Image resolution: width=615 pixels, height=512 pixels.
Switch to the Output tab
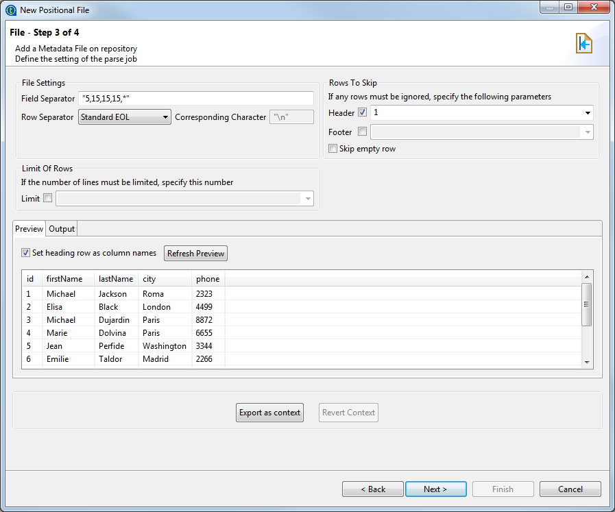[x=62, y=229]
